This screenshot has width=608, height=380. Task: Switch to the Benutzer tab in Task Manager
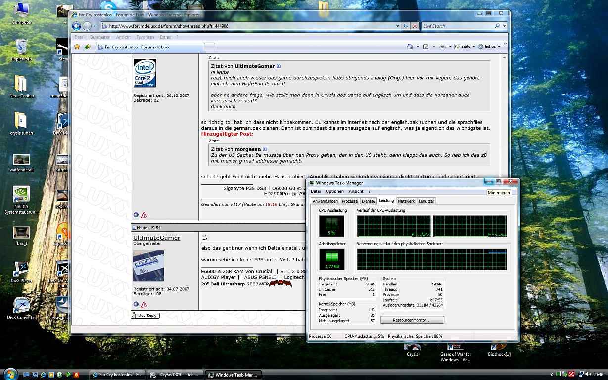(426, 201)
